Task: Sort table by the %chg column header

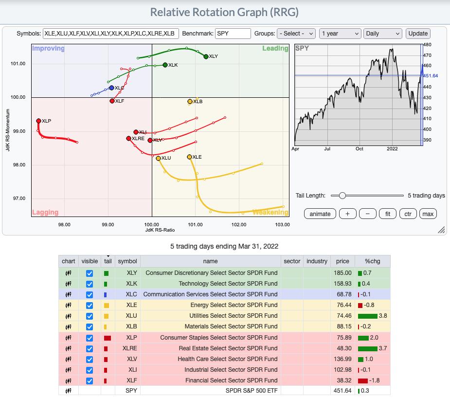Action: [x=373, y=261]
